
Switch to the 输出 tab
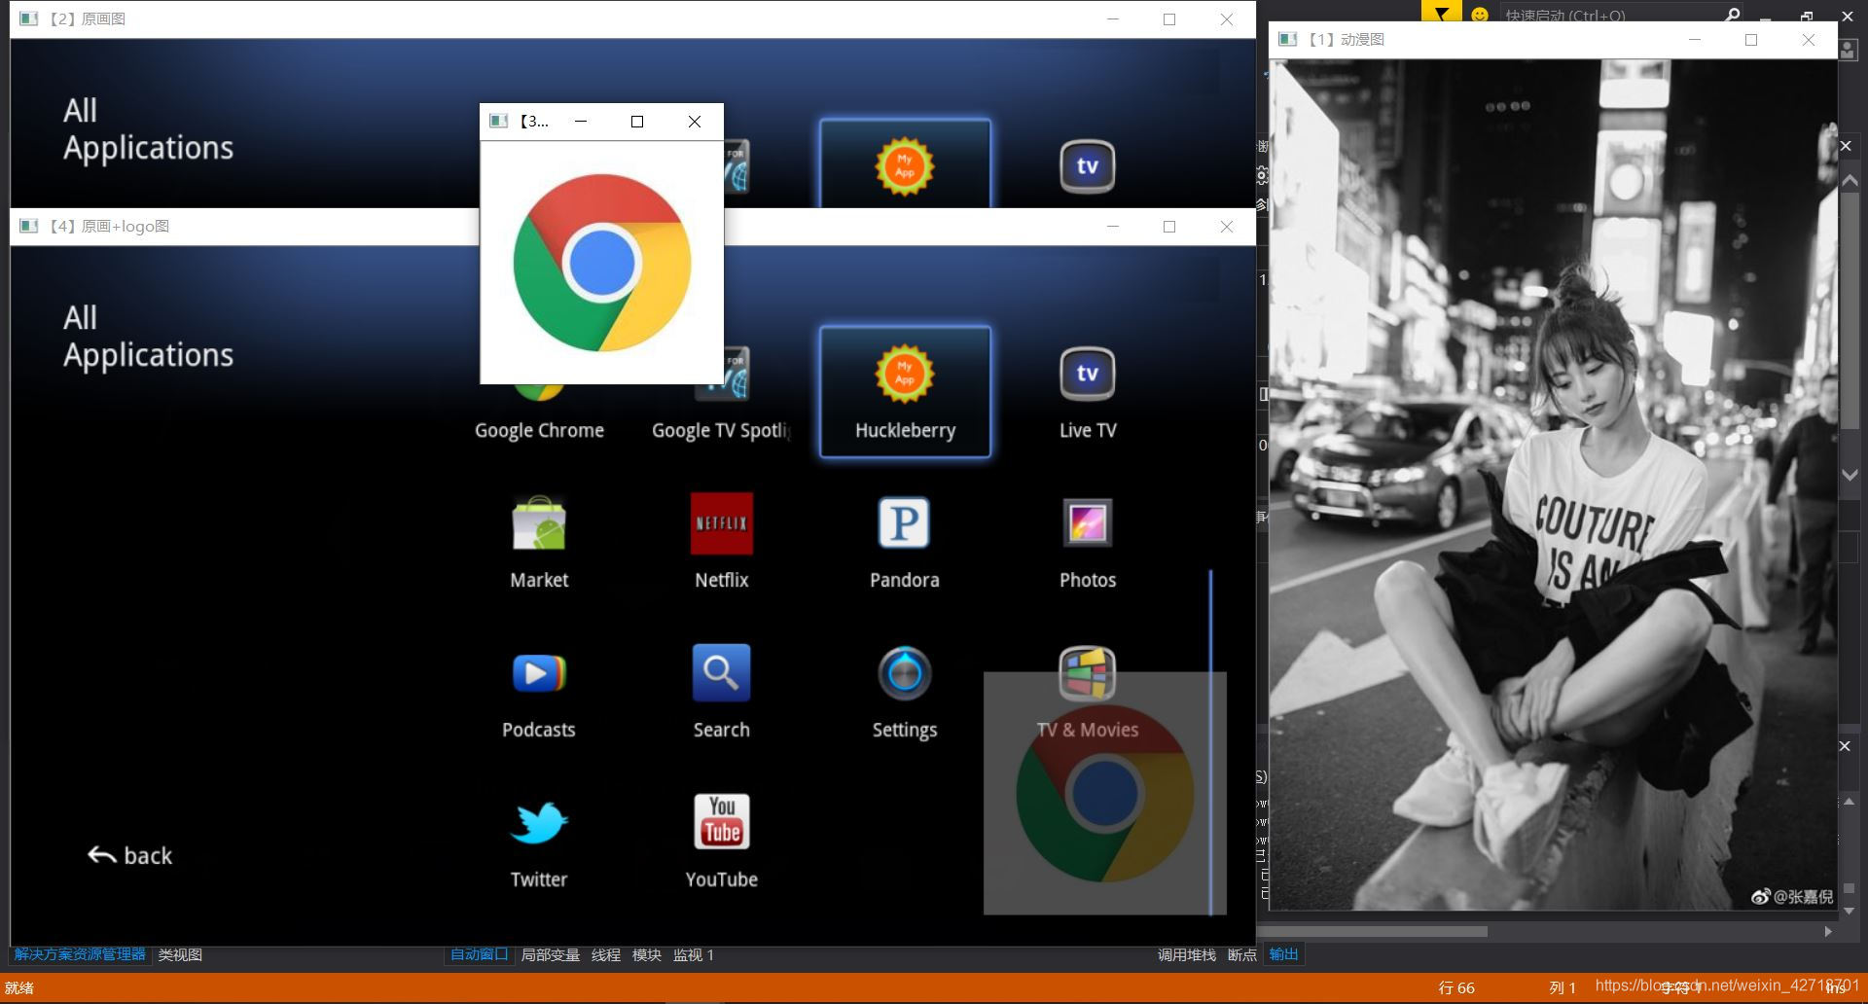tap(1283, 954)
